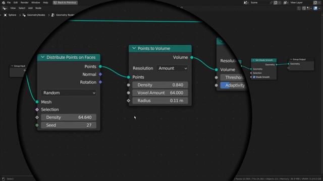Open the Scene browse icon dropdown

click(x=246, y=3)
